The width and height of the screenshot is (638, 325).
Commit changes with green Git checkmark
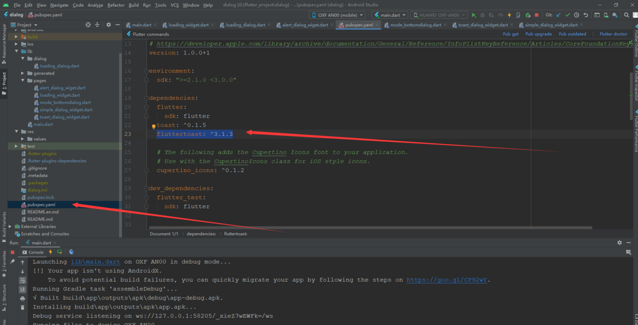click(x=568, y=15)
